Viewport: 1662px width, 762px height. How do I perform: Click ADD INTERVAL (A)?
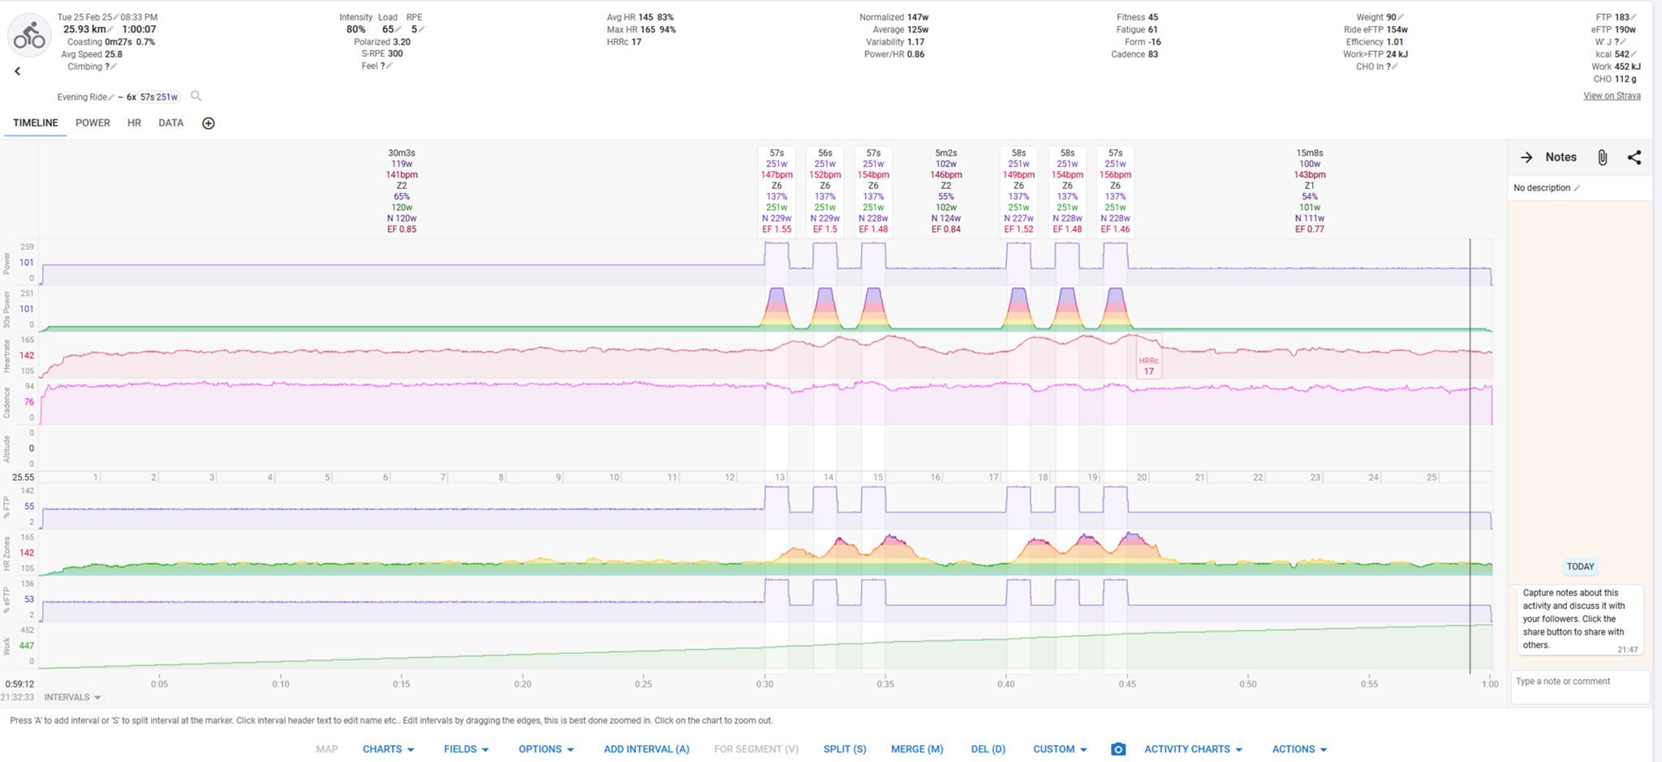(646, 749)
